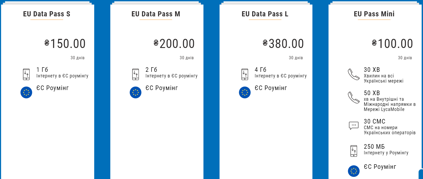Open the EU Data Pass M plan title
The height and width of the screenshot is (179, 423).
click(156, 14)
